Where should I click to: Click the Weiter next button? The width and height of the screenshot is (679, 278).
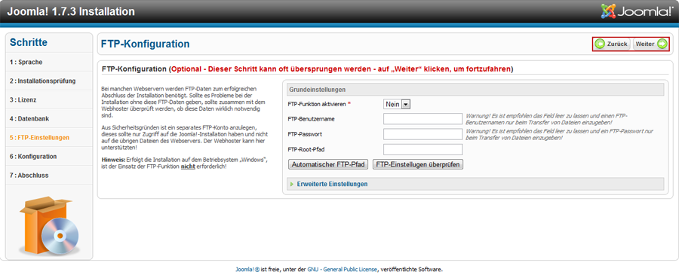click(650, 44)
